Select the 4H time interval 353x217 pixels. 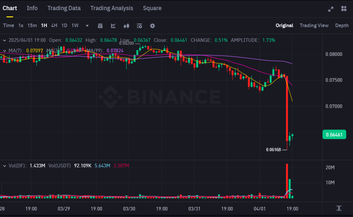pyautogui.click(x=54, y=25)
